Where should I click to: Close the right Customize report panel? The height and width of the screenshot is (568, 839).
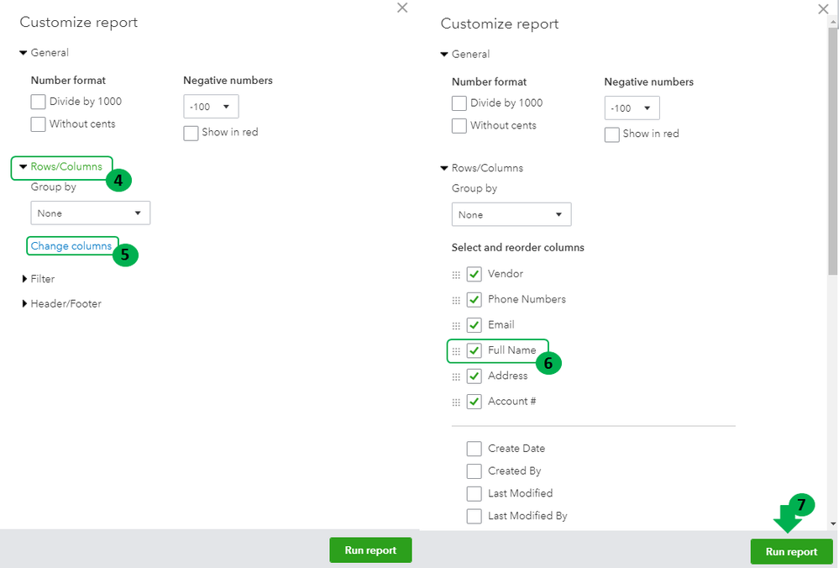pos(823,9)
